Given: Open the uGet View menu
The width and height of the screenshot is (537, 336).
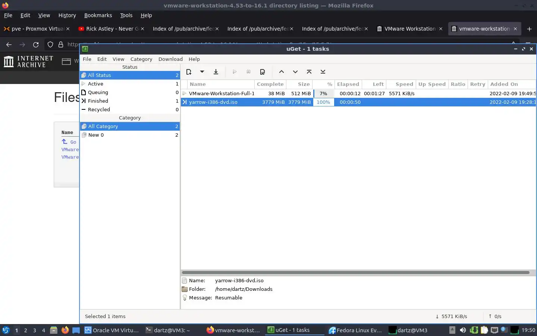Looking at the screenshot, I should pos(118,59).
